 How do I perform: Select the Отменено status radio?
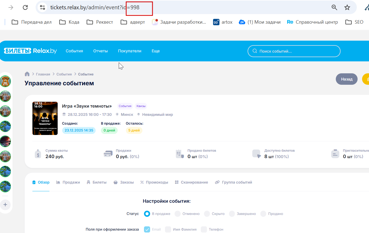coord(177,214)
